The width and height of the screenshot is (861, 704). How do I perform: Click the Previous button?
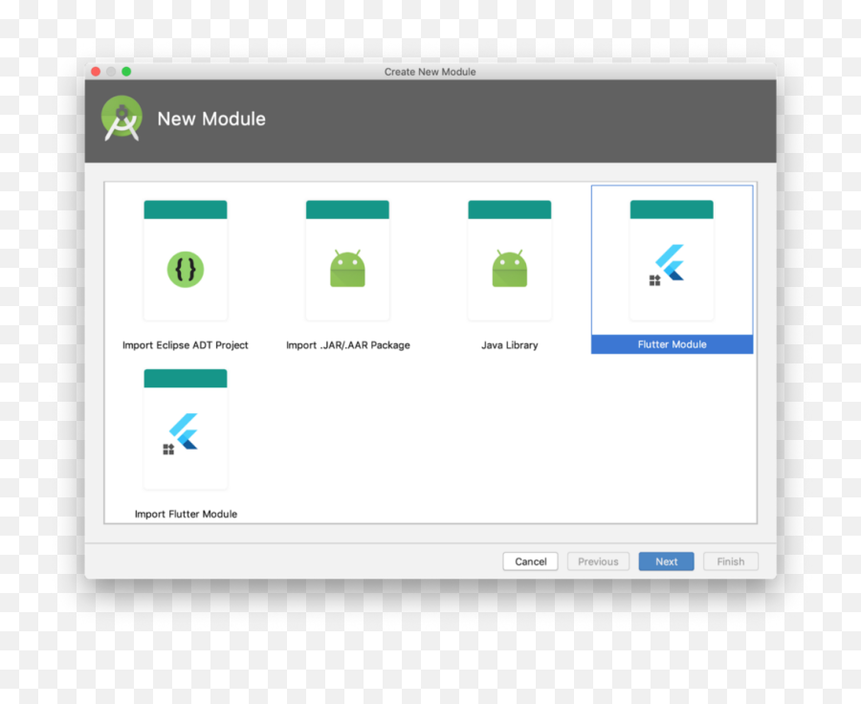pos(598,561)
